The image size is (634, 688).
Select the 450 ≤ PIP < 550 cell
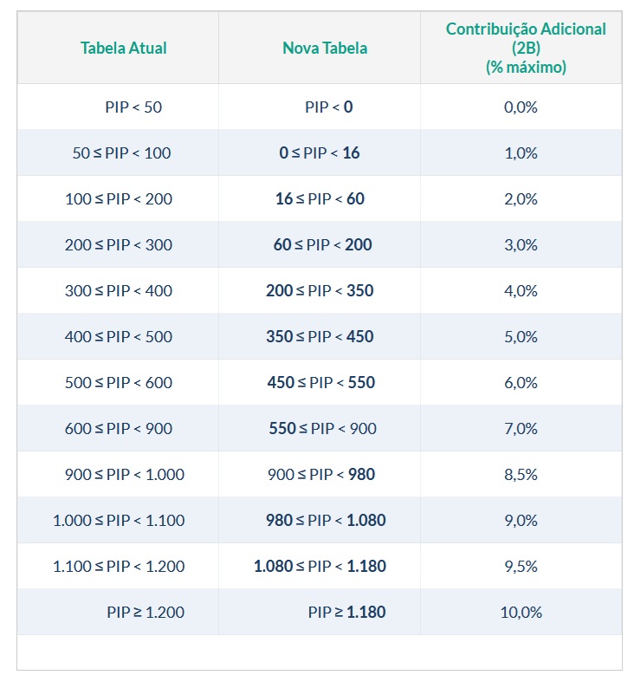pyautogui.click(x=321, y=383)
